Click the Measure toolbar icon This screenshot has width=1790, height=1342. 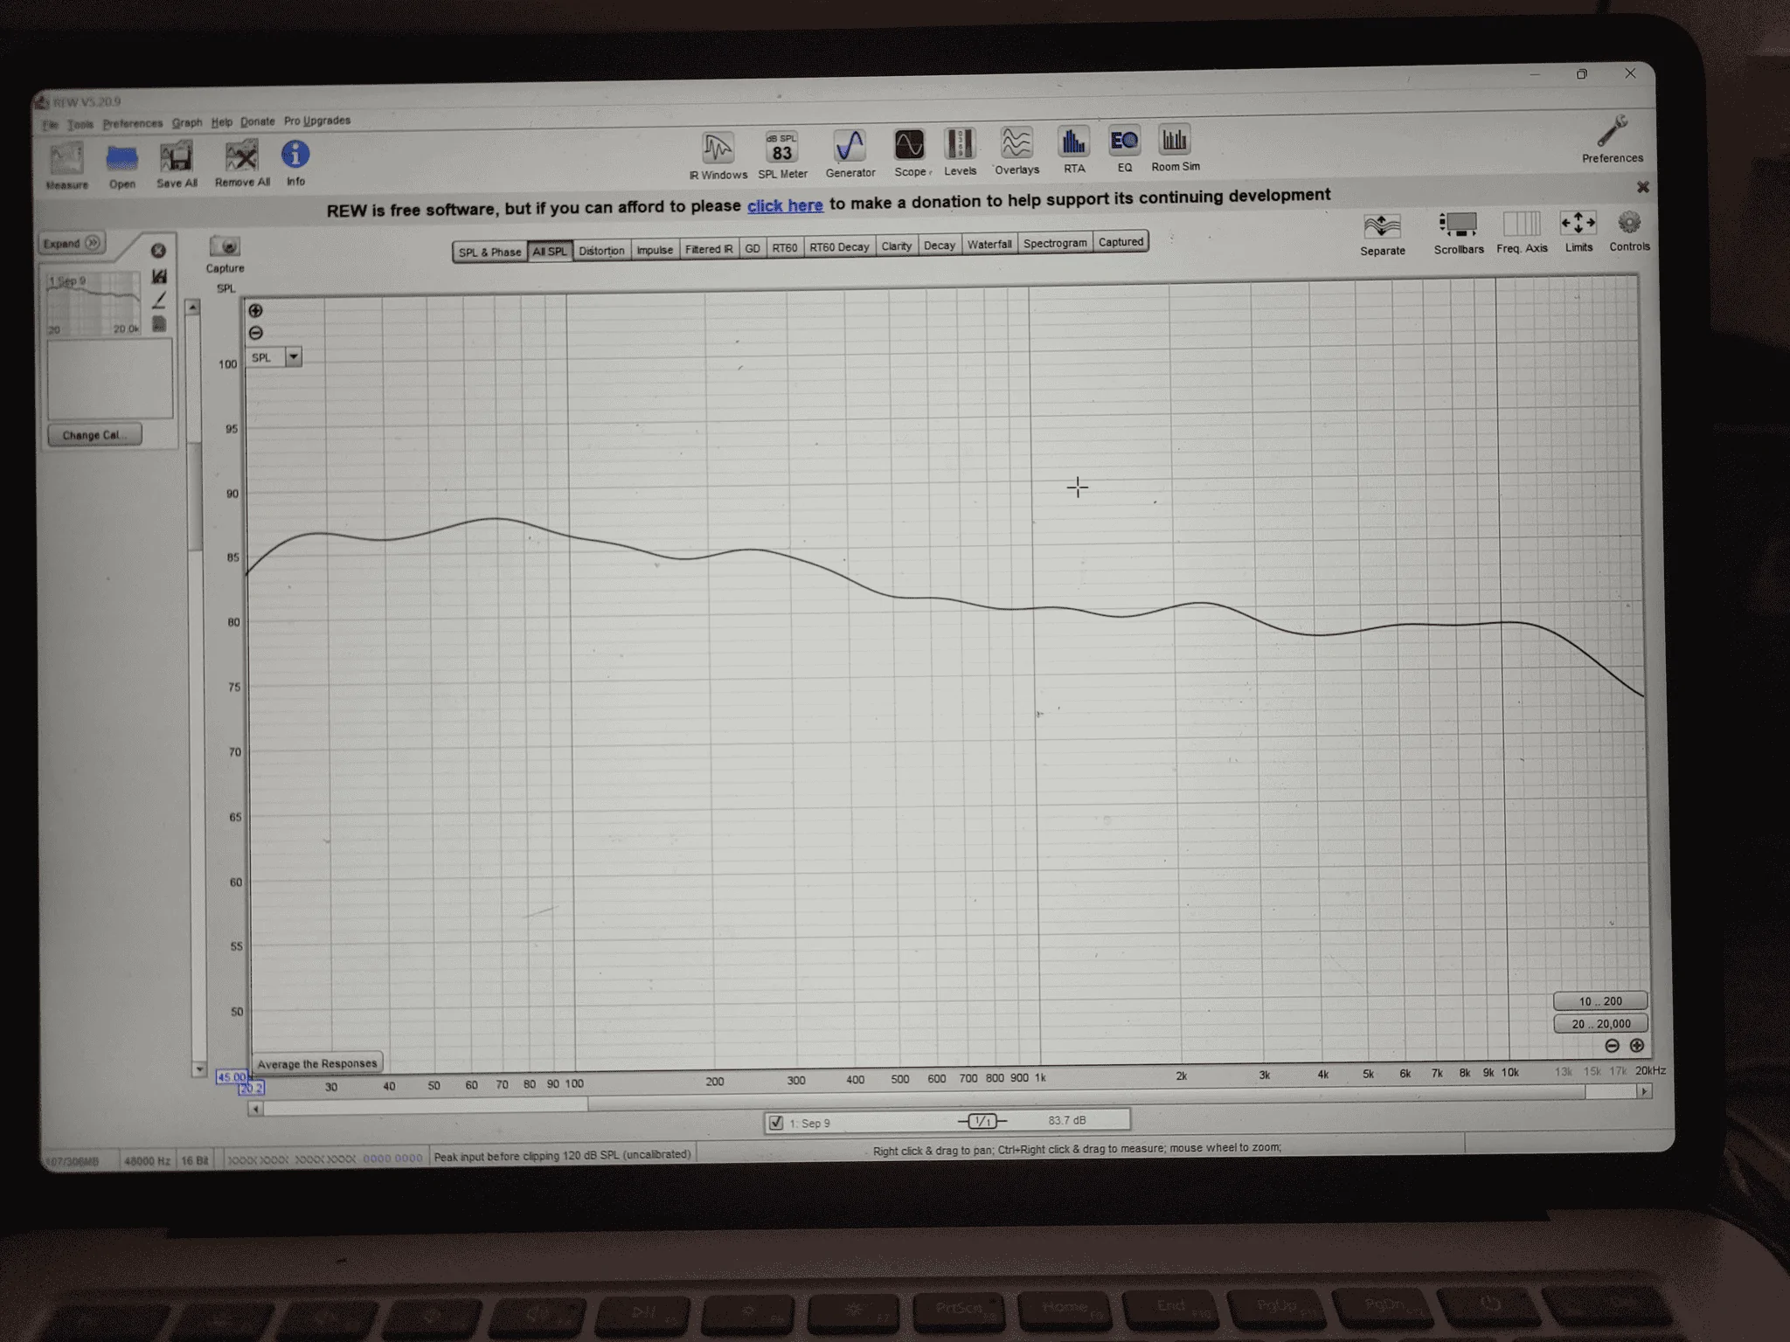click(x=66, y=166)
